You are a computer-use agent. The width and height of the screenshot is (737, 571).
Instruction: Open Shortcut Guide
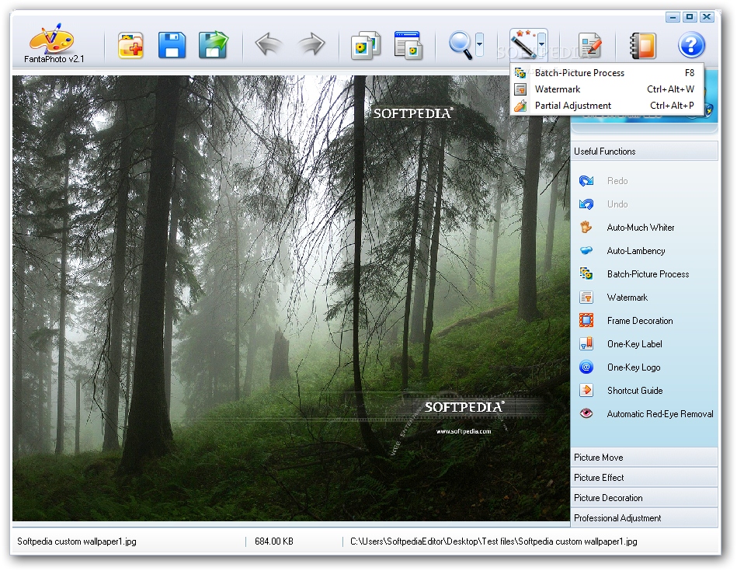click(x=634, y=391)
